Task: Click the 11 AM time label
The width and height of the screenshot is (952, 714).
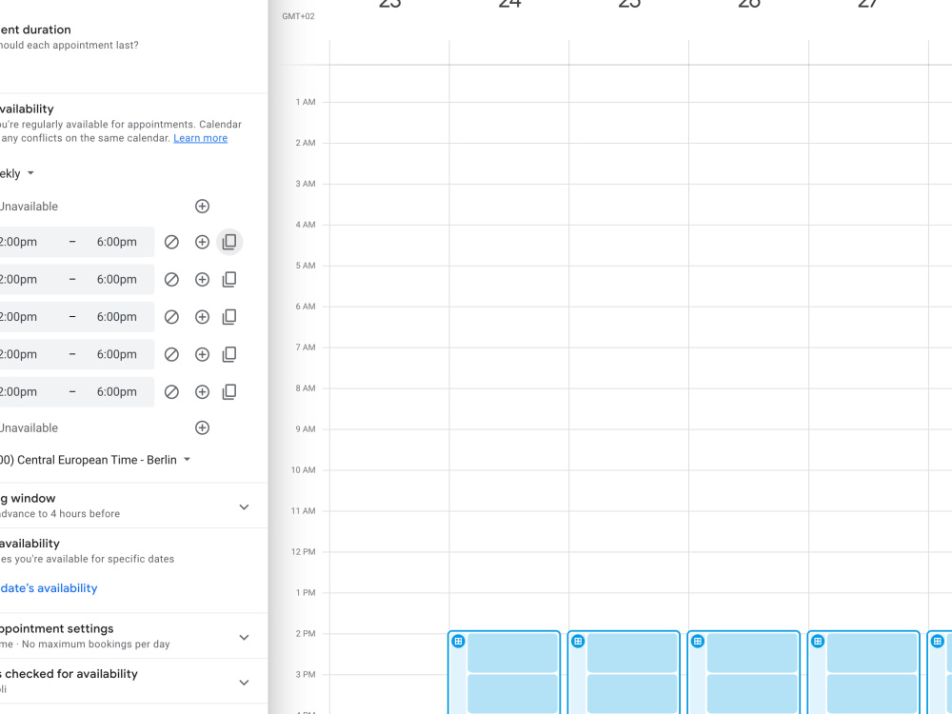Action: tap(304, 511)
